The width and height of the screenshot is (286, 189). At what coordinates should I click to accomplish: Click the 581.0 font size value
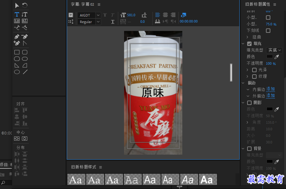pyautogui.click(x=131, y=15)
